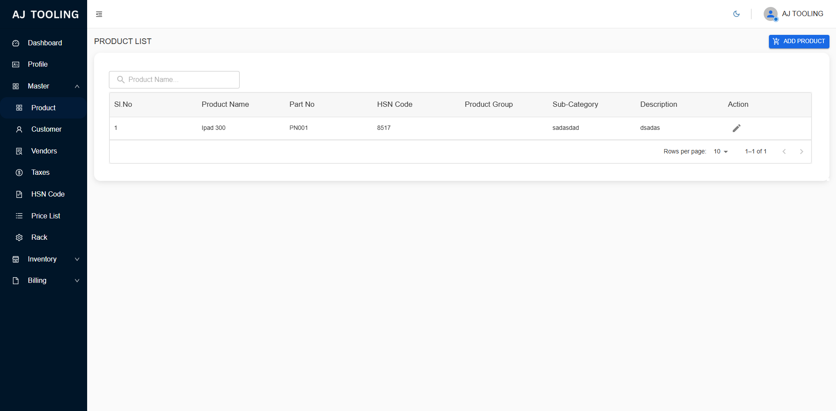836x411 pixels.
Task: Click the Billing file icon
Action: pos(16,281)
